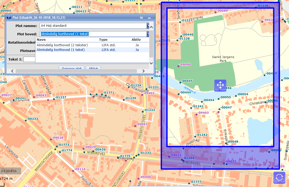The height and width of the screenshot is (187, 289).
Task: Click the info icon in Plot dialog title
Action: [9, 17]
